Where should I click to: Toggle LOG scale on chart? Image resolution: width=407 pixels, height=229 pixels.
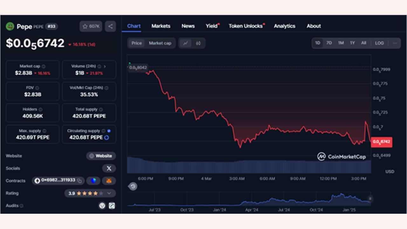379,43
